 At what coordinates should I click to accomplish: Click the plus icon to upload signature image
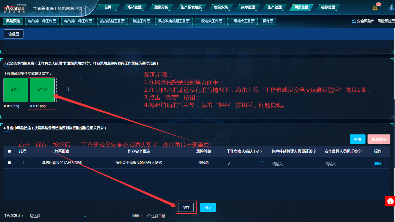point(69,90)
